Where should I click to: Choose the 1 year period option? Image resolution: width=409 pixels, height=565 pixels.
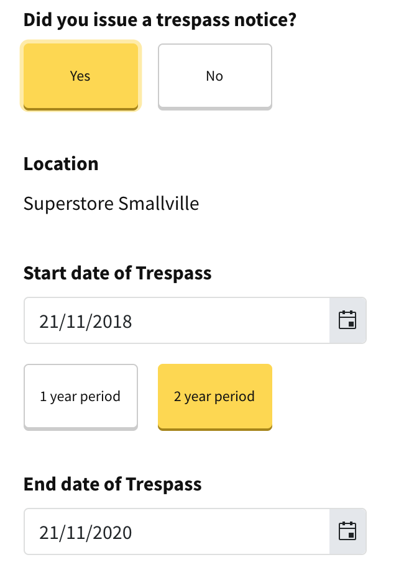click(x=81, y=397)
